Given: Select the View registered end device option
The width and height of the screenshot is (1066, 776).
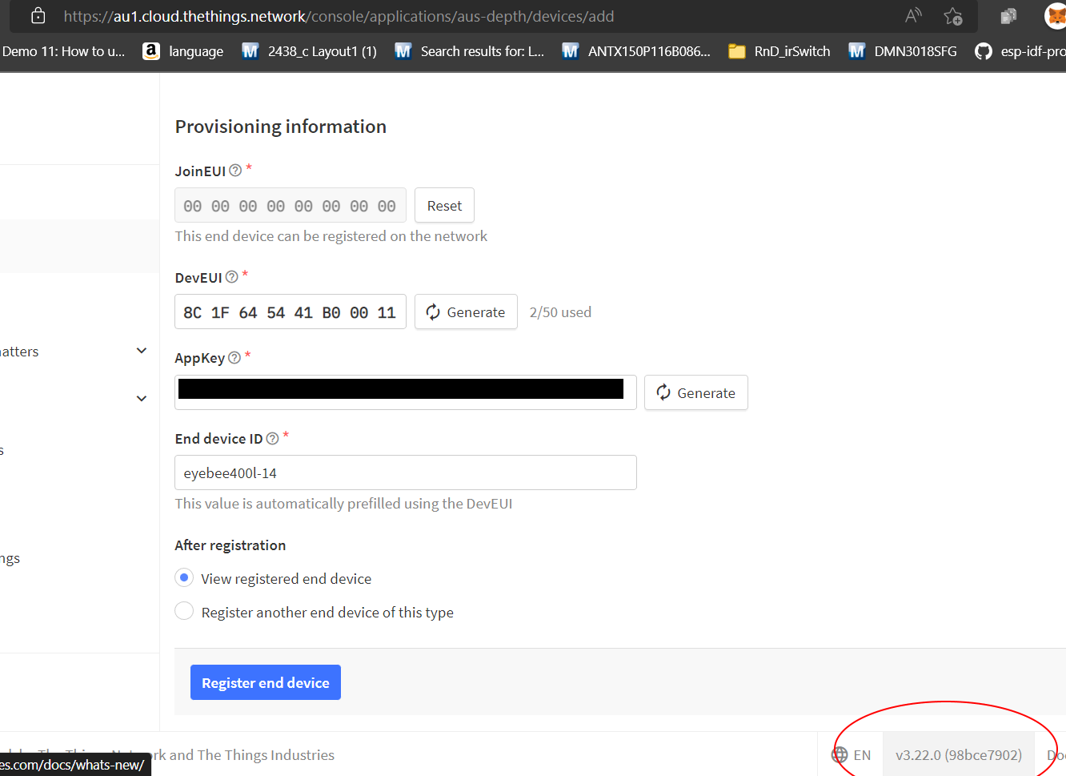Looking at the screenshot, I should pos(183,577).
